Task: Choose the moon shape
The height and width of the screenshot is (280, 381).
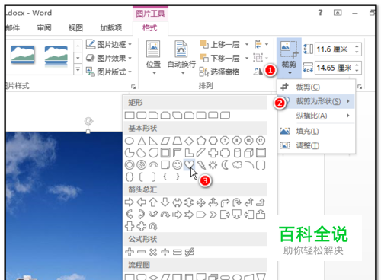Action: click(225, 165)
